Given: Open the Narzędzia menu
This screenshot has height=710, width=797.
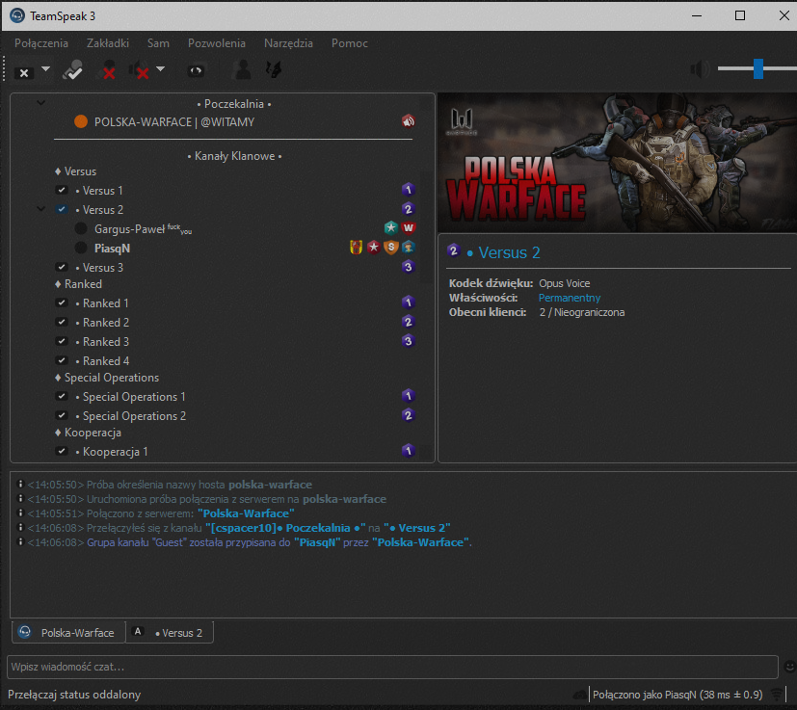Looking at the screenshot, I should pos(288,43).
